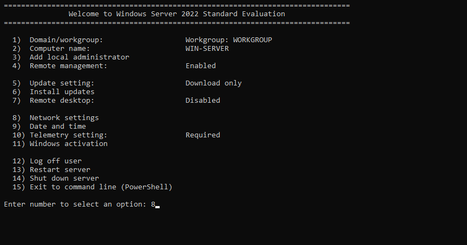This screenshot has width=467, height=245.
Task: Select the 'Log off user' option line
Action: [x=47, y=161]
